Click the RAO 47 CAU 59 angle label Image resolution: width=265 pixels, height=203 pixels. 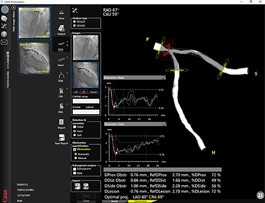[111, 12]
